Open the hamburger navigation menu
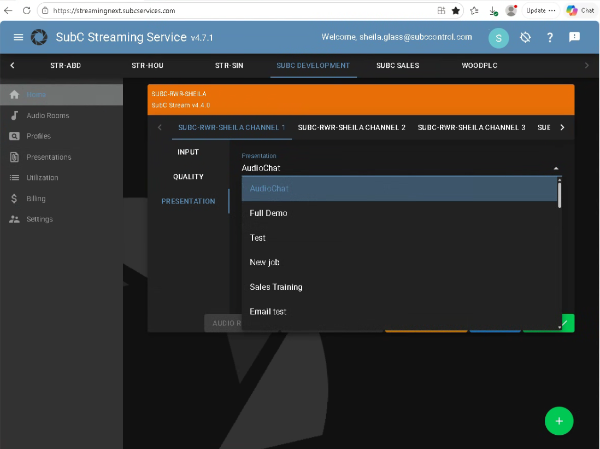The width and height of the screenshot is (600, 449). click(x=19, y=37)
